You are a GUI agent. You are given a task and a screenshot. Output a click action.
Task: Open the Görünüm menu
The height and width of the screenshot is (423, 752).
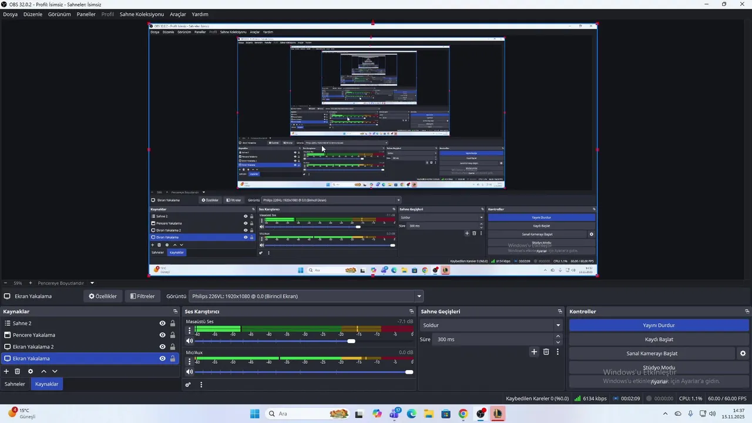59,14
